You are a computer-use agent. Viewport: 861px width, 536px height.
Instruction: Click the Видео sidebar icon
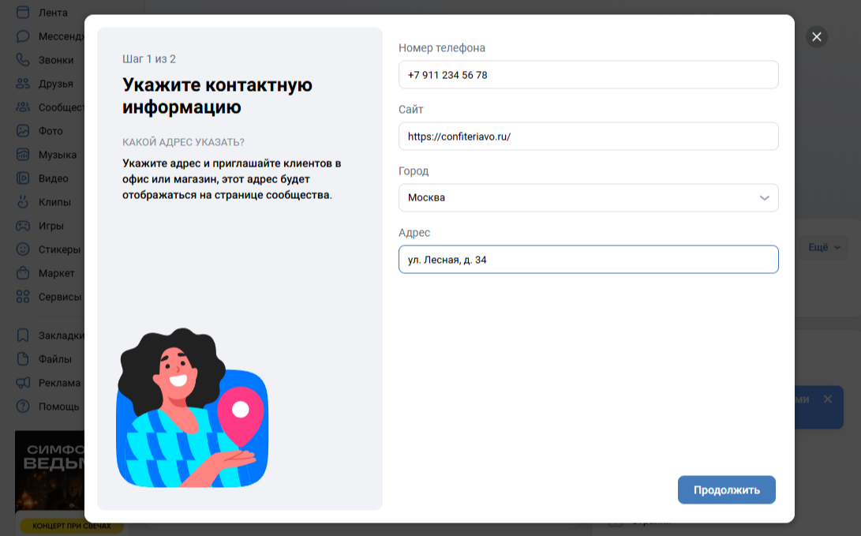click(x=24, y=178)
